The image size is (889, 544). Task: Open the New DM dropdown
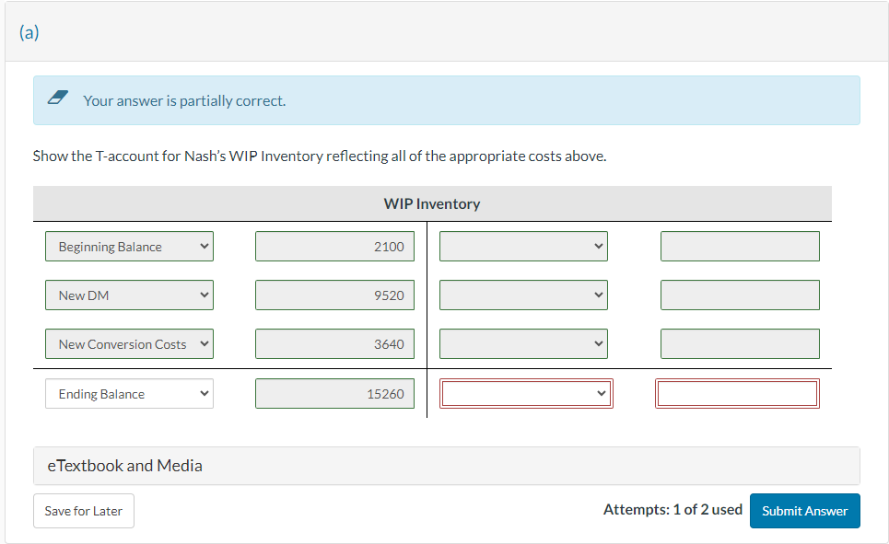129,295
